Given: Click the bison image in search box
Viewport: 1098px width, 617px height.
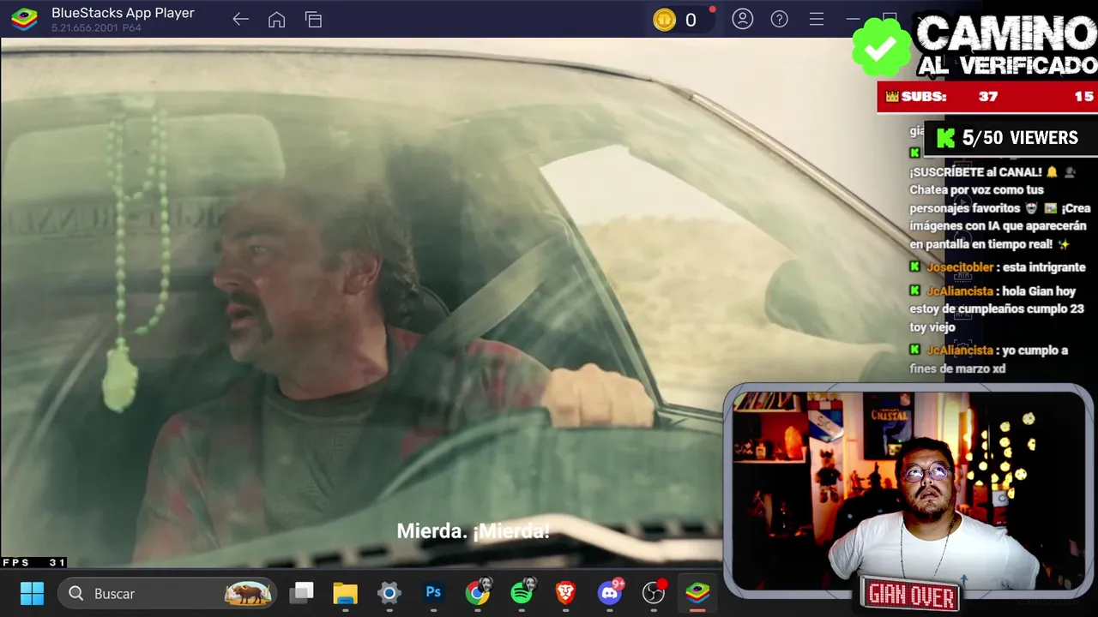Looking at the screenshot, I should click(x=248, y=593).
